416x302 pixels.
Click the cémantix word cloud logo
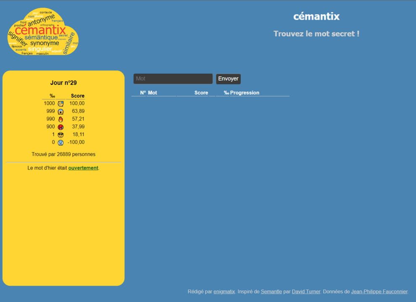click(43, 32)
